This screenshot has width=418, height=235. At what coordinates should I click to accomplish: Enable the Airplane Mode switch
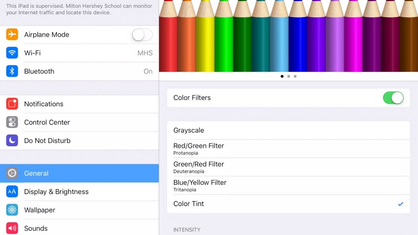[x=142, y=35]
